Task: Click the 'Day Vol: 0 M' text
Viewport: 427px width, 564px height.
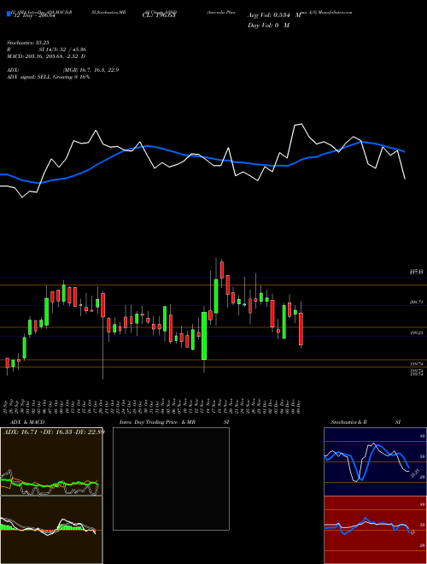Action: coord(268,26)
